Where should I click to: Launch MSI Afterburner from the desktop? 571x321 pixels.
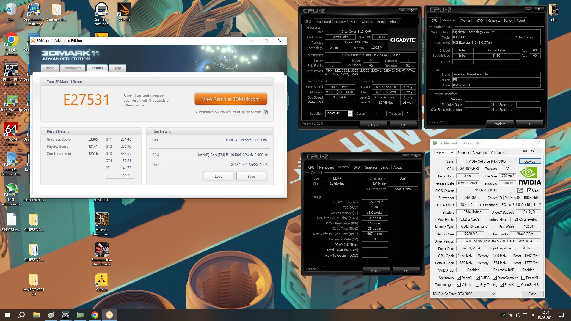pos(11,194)
